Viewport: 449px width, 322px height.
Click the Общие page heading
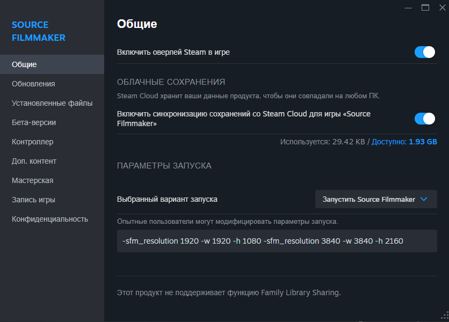tap(137, 24)
